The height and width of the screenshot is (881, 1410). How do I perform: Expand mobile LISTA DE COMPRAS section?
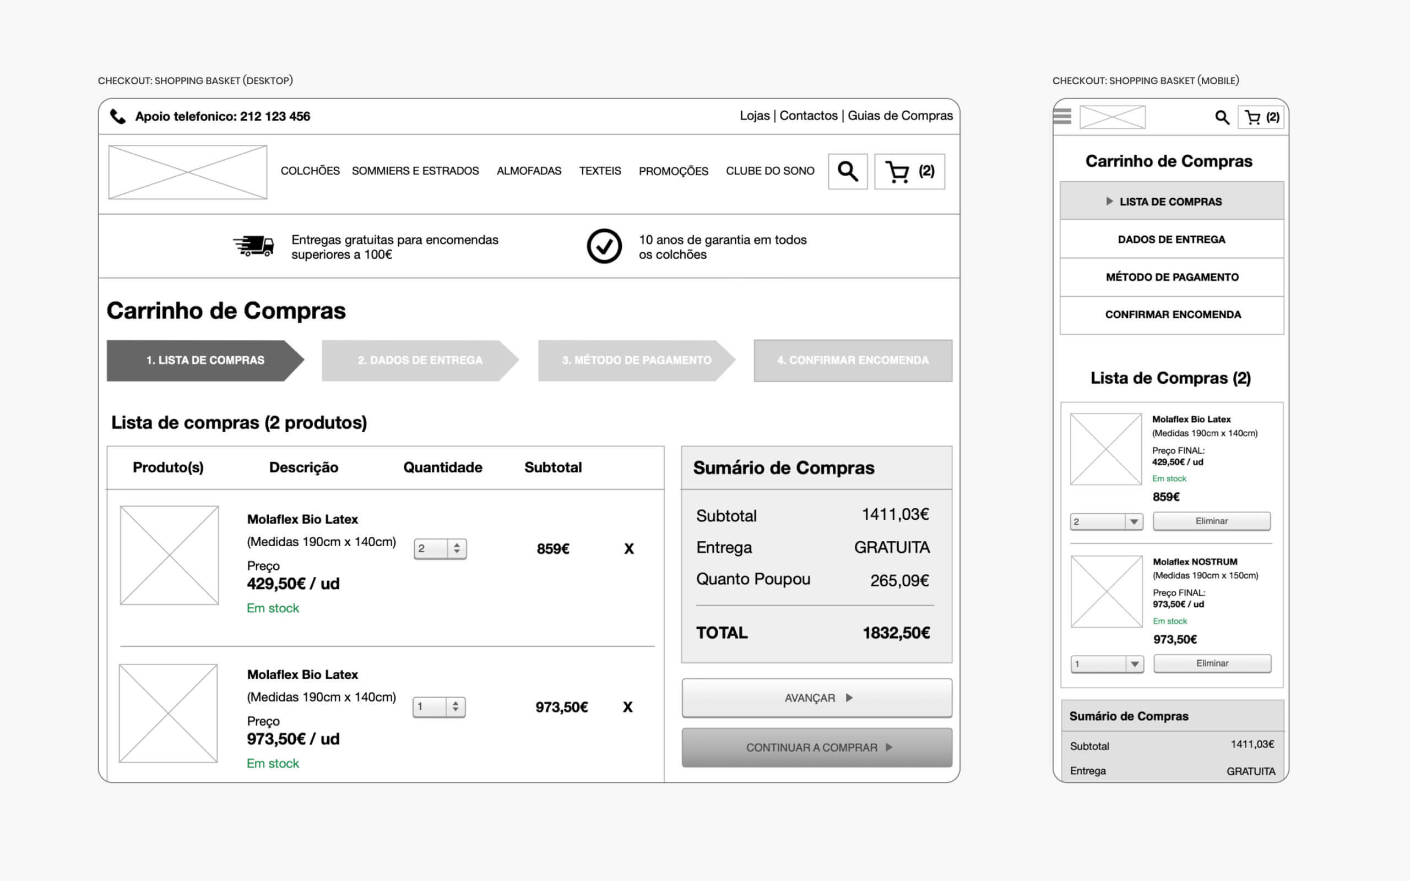pos(1172,201)
